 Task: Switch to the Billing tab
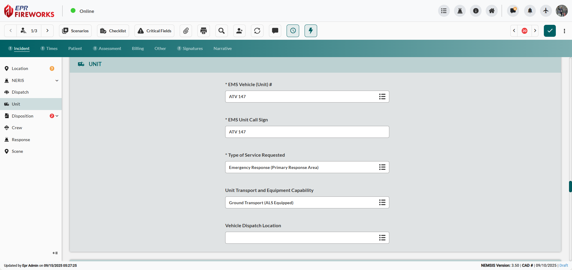coord(138,48)
